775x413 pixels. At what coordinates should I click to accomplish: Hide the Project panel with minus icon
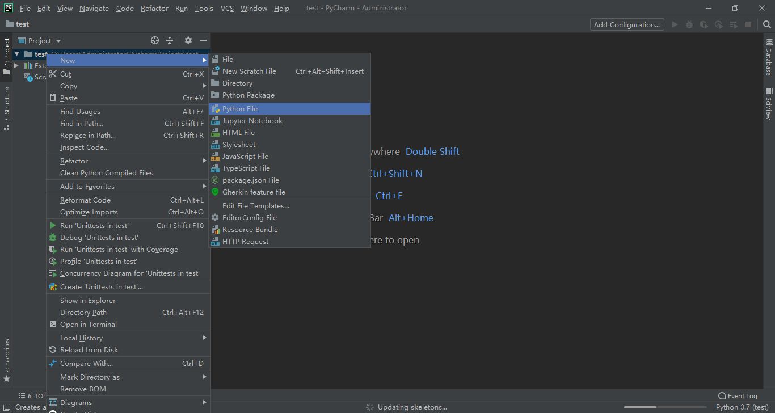(x=203, y=40)
